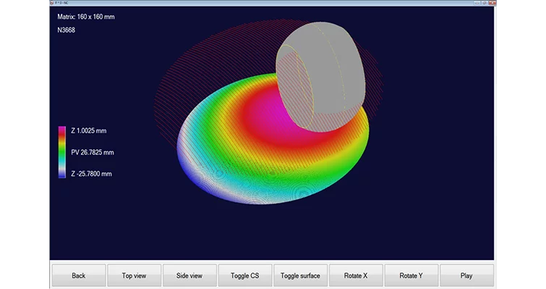Click the color scale legend bar
546x289 pixels.
click(62, 152)
